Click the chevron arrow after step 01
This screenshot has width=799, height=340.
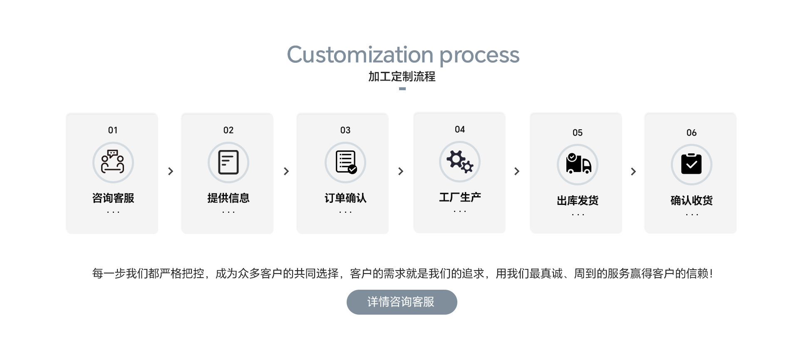pyautogui.click(x=170, y=171)
